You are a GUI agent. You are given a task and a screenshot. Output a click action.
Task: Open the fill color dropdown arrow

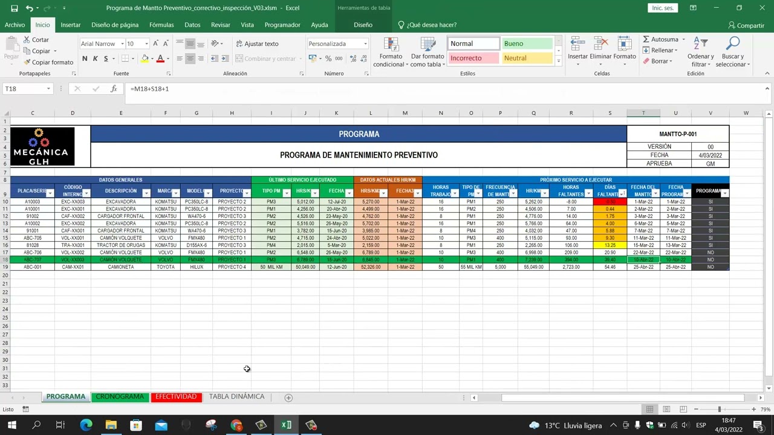151,59
